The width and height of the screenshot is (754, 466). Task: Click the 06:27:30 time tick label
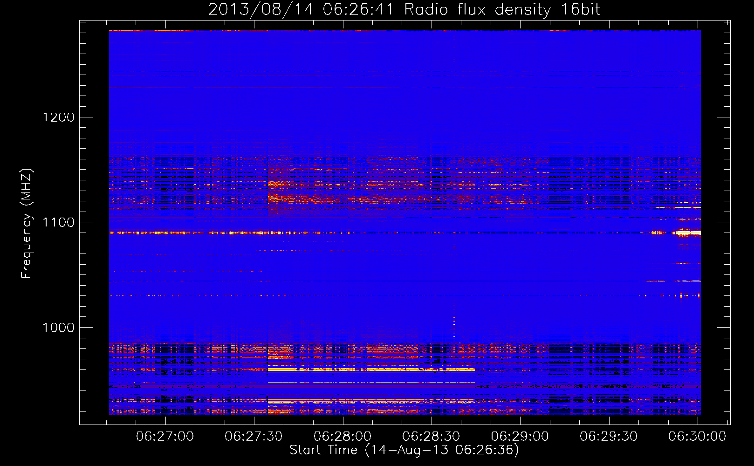(x=254, y=437)
